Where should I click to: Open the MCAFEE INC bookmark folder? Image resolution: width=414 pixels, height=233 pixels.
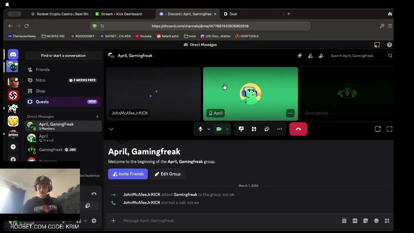coord(53,36)
